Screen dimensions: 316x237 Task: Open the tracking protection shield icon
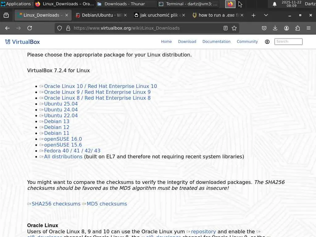(60, 28)
